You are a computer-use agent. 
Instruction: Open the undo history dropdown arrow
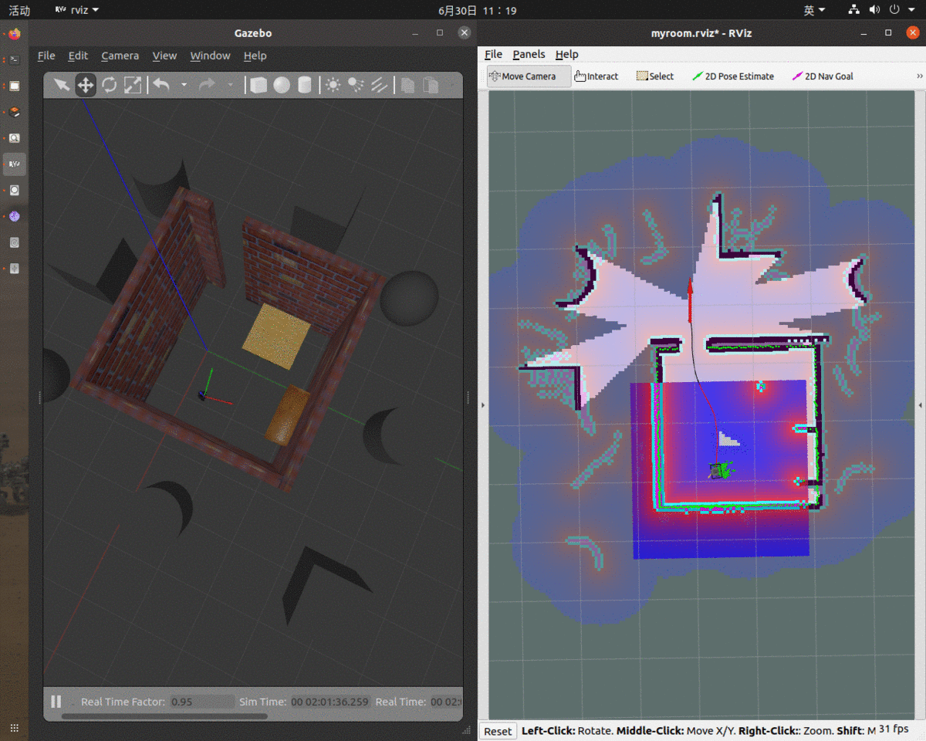click(184, 85)
